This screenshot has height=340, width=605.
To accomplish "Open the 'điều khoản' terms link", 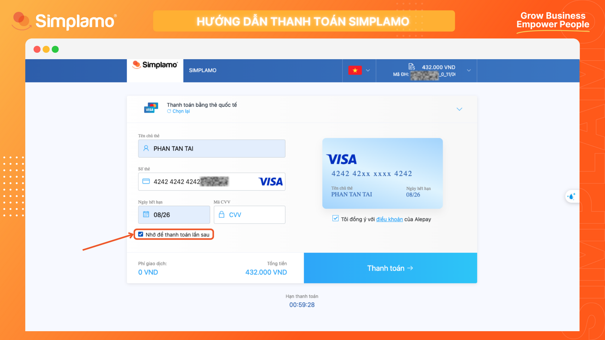I will coord(389,219).
